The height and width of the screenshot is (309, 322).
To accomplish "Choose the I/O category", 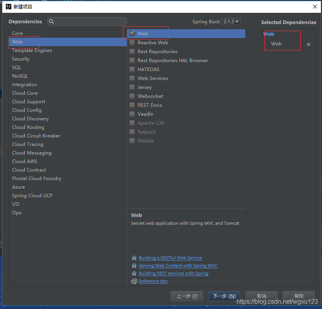I will pos(68,204).
